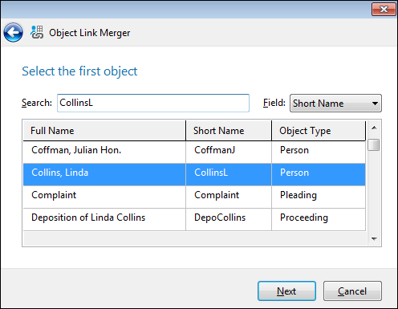Click the scroll up arrow of list

(x=374, y=128)
